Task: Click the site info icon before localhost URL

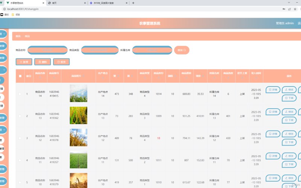Action: 5,9
